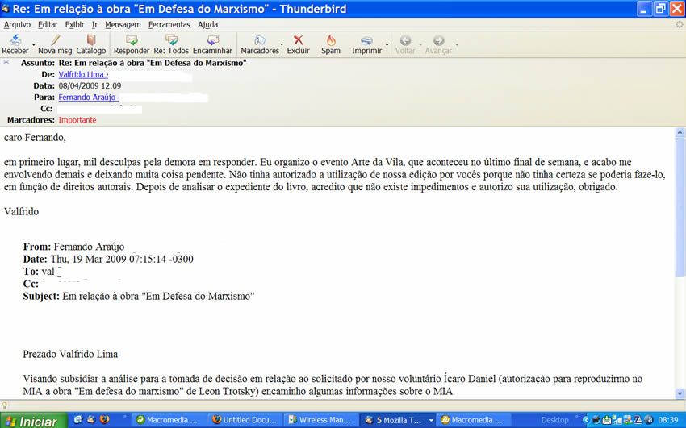Click recipient link Fernando Araújo
Viewport: 686px width, 428px height.
pos(87,97)
